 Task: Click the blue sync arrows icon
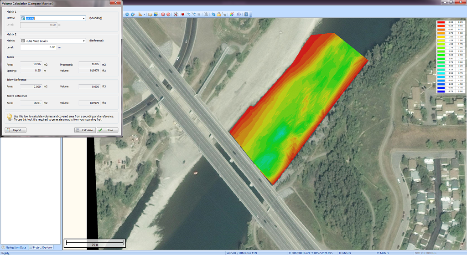(213, 14)
